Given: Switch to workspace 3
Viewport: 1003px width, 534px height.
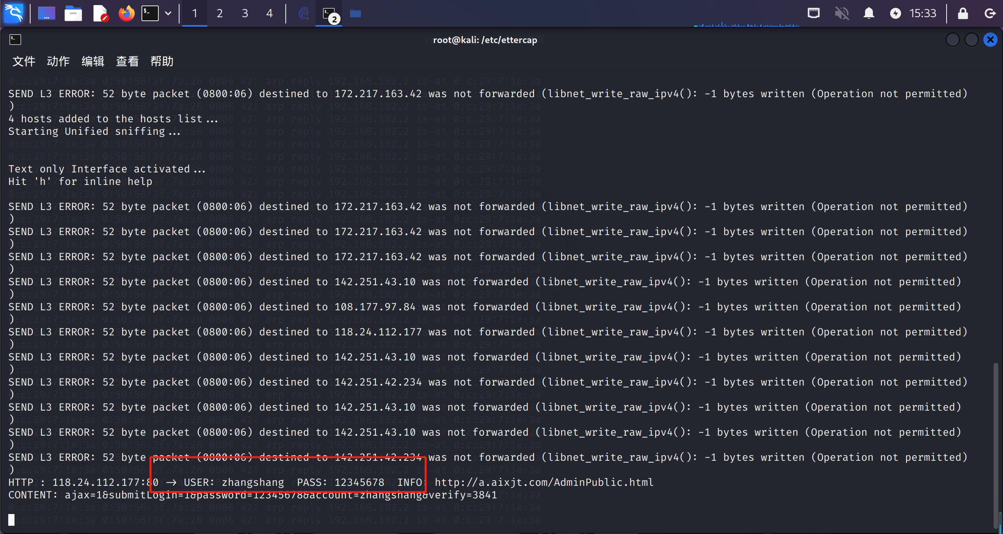Looking at the screenshot, I should [245, 13].
